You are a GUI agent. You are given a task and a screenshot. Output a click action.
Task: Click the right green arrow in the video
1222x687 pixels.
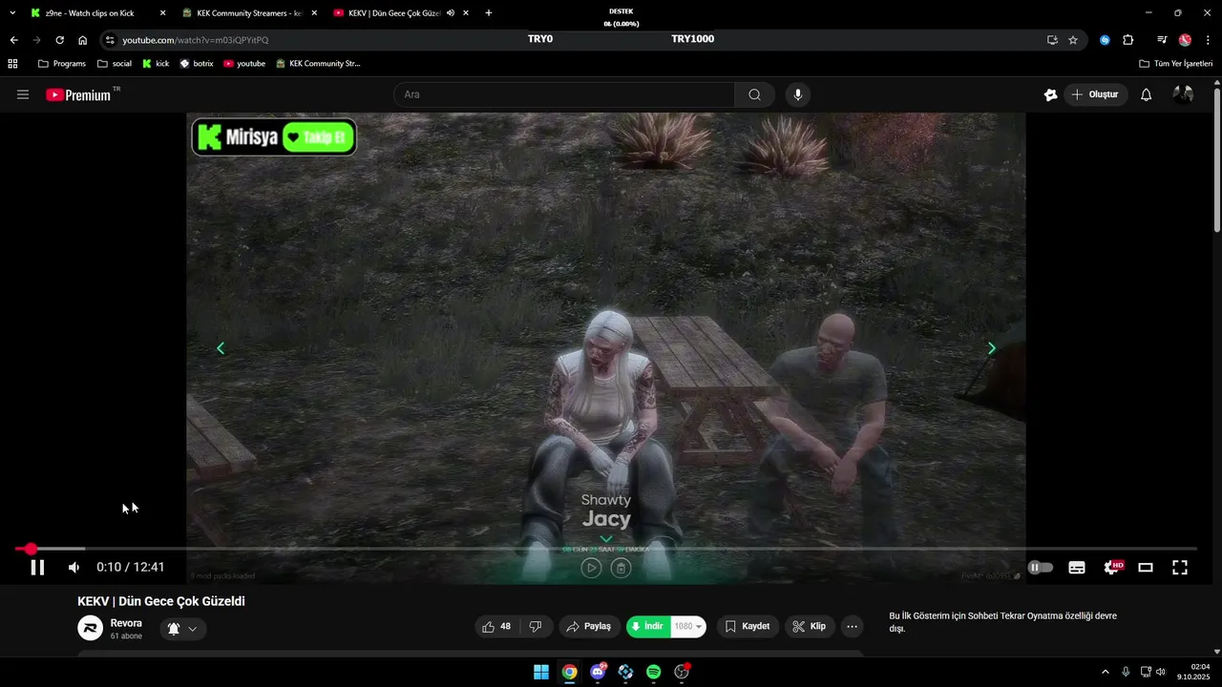click(991, 348)
